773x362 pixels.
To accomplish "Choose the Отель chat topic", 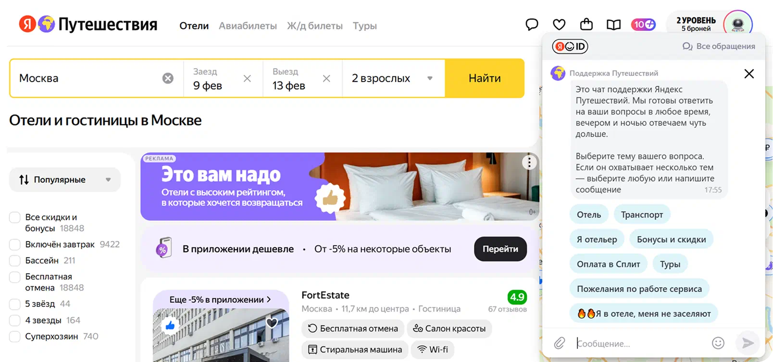I will pos(589,215).
